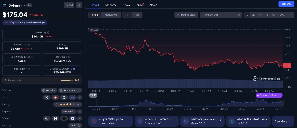Show Profile score info icon
Screen dimensions: 297x128
pyautogui.click(x=19, y=80)
